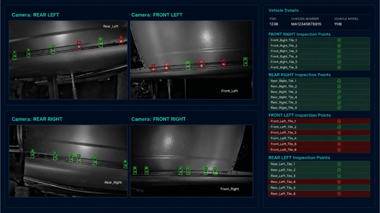Select the Rear_Right_Tile_2 row label
Screen dimensions: 380x213
[x=284, y=87]
